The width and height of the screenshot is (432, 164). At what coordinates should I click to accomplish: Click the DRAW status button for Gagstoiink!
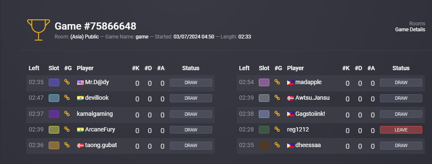(401, 114)
